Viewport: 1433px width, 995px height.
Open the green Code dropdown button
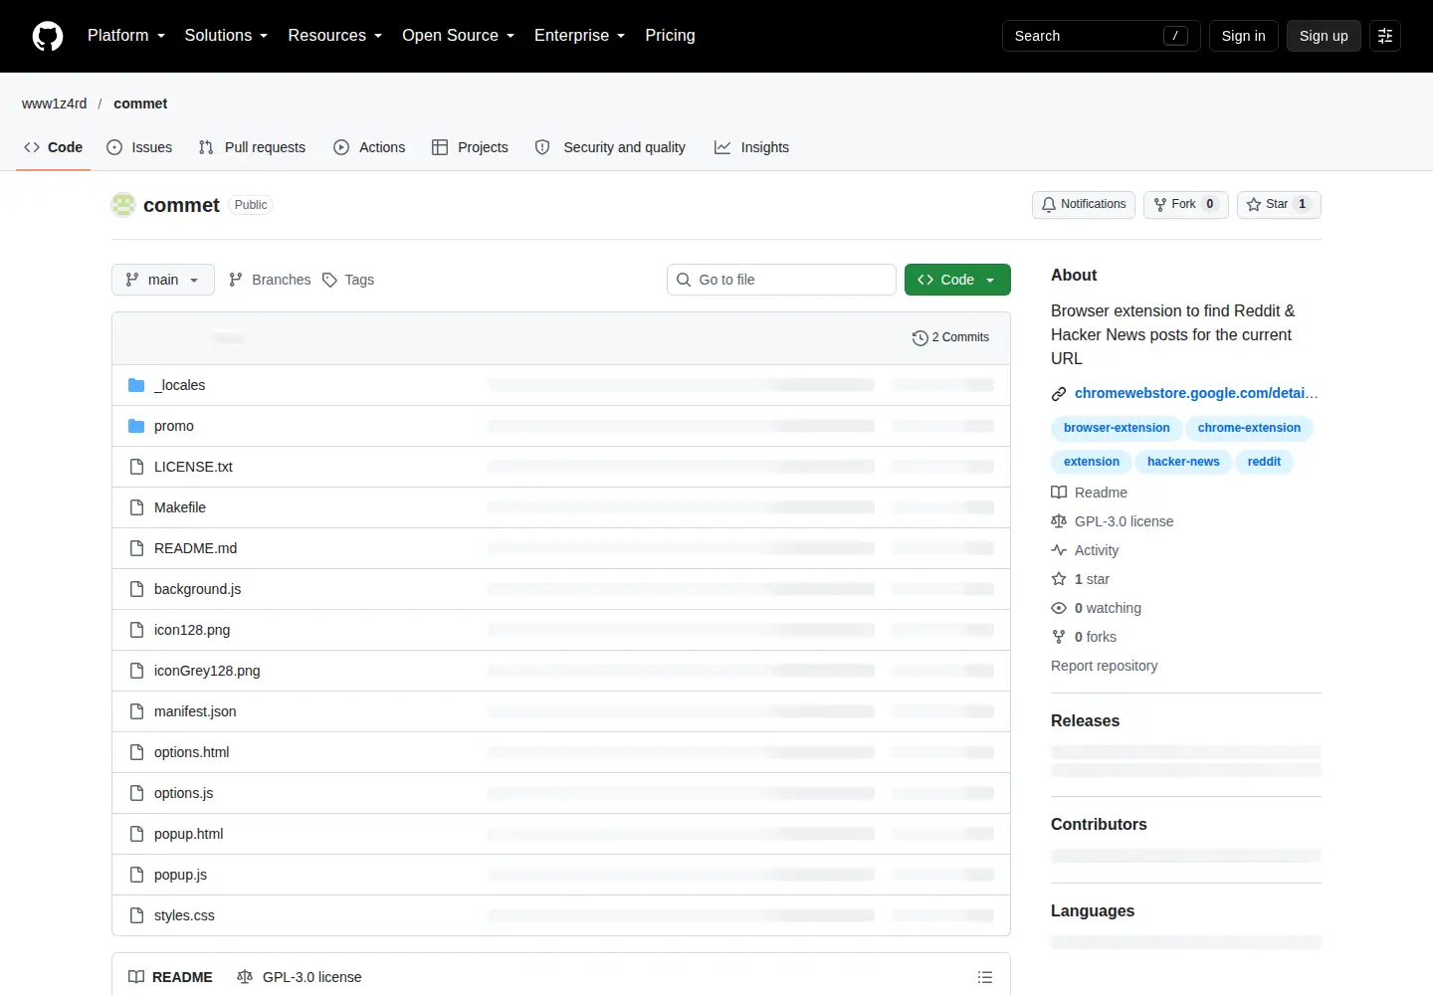(x=957, y=280)
